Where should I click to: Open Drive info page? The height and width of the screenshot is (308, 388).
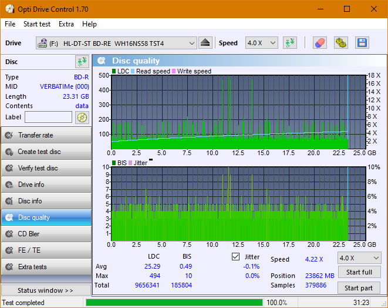pos(46,185)
